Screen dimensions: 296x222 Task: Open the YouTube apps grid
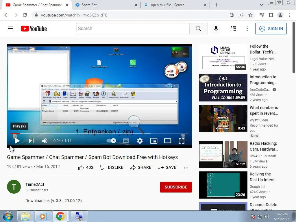233,29
